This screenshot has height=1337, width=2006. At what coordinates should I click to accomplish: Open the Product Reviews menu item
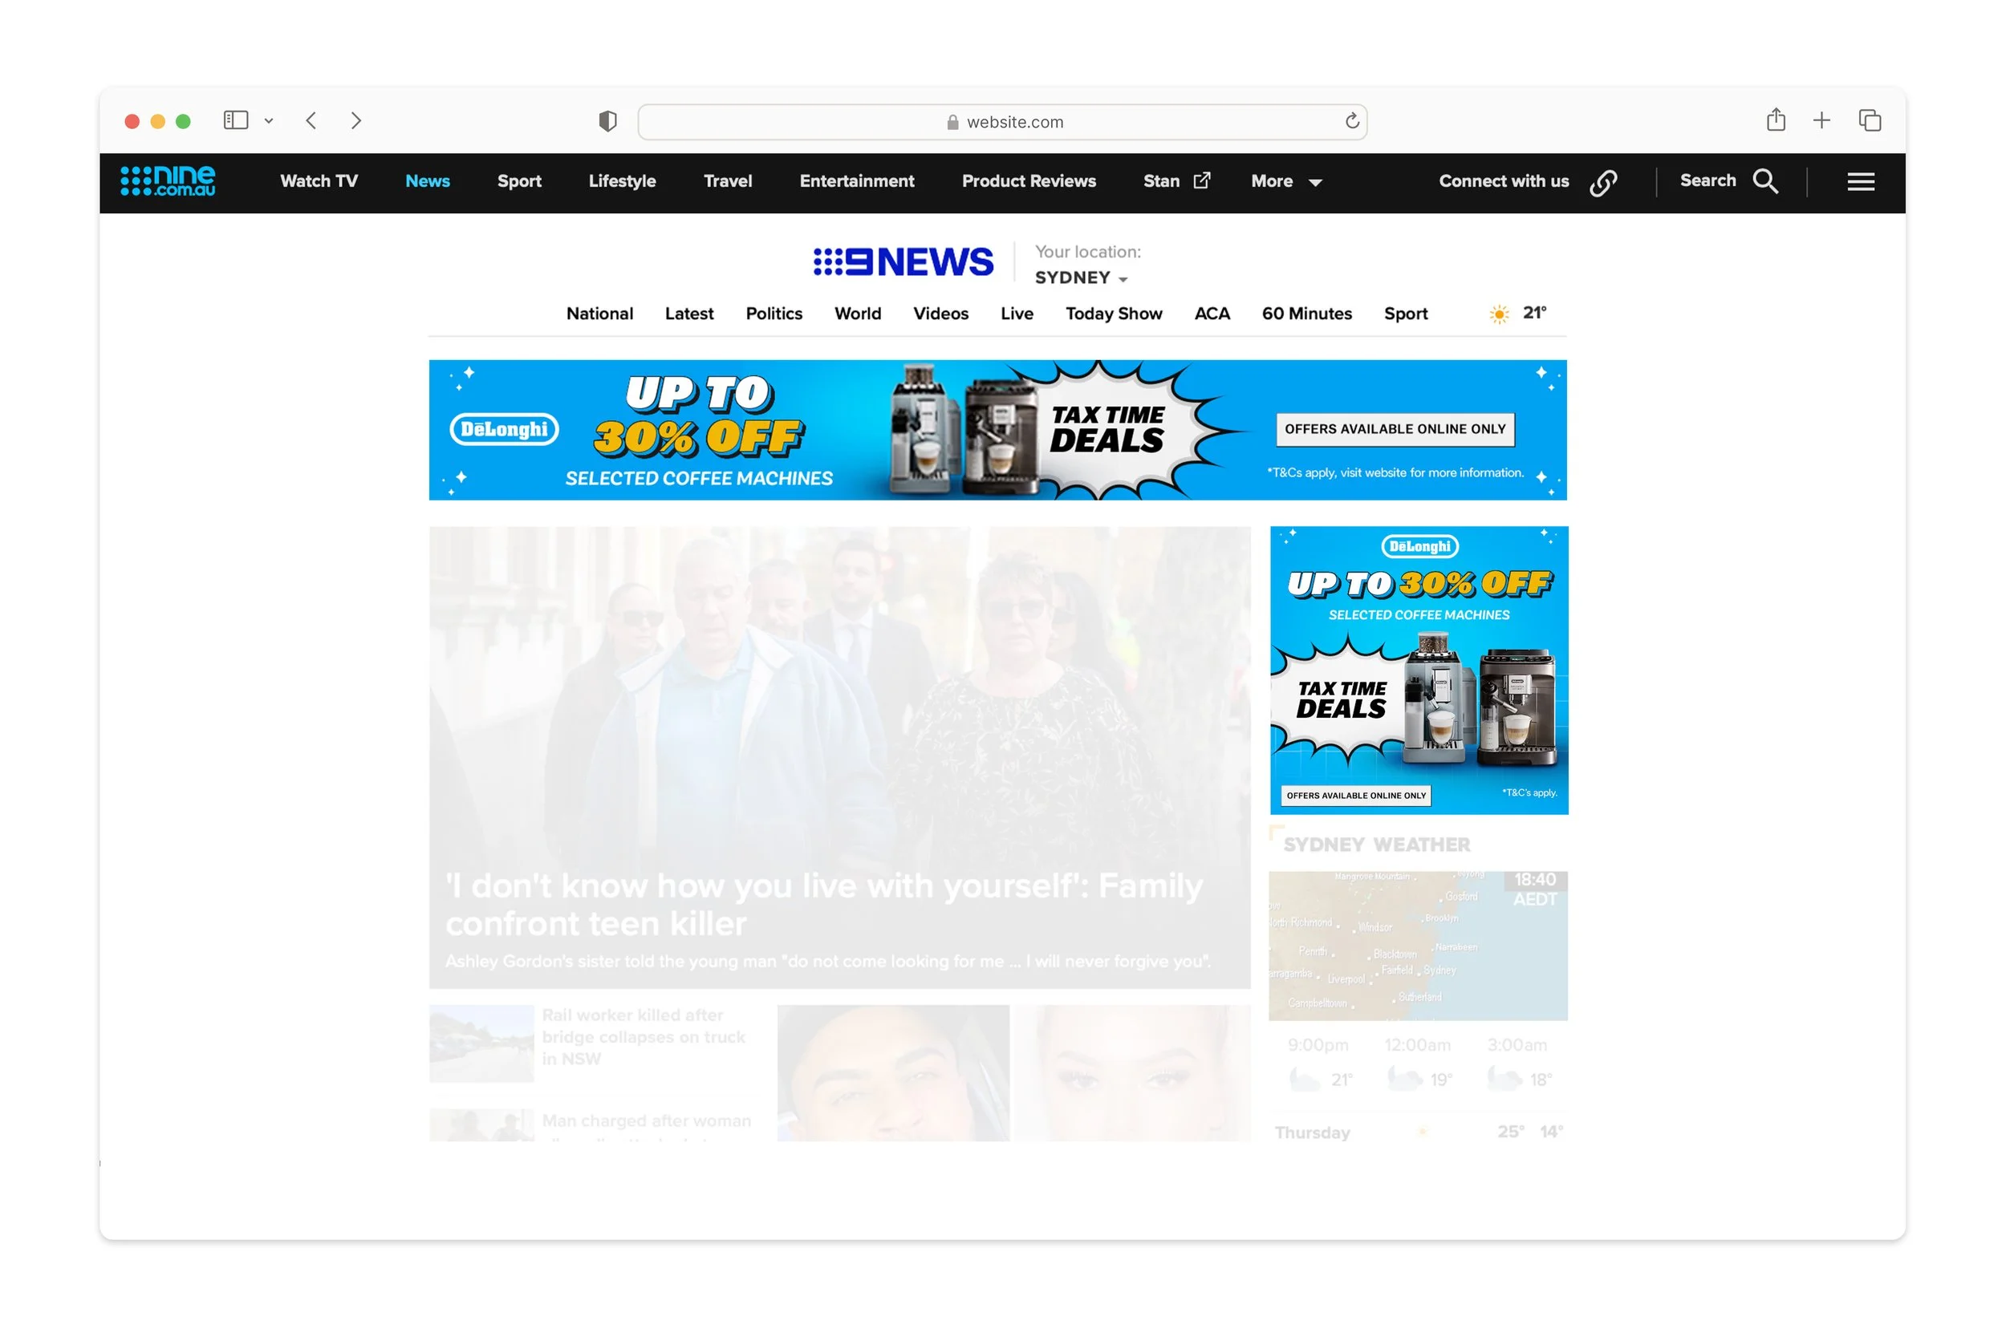(1029, 180)
